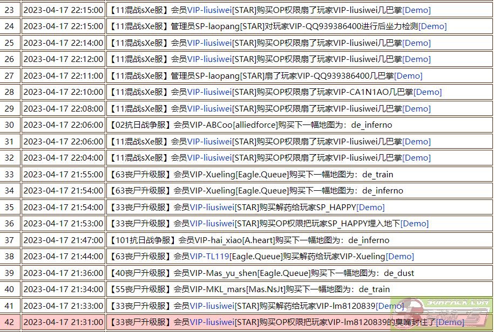Click timestamp 2023-04-17 22:08:00

pos(63,108)
